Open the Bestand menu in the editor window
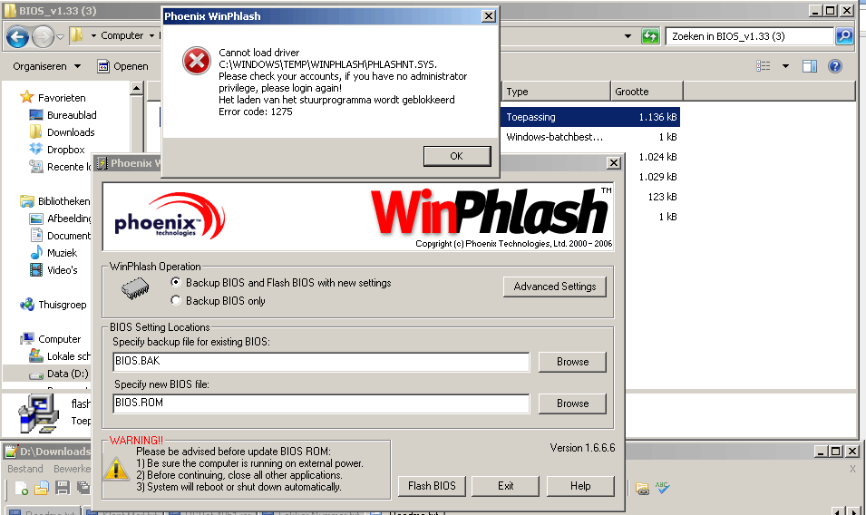The image size is (866, 515). pos(24,469)
